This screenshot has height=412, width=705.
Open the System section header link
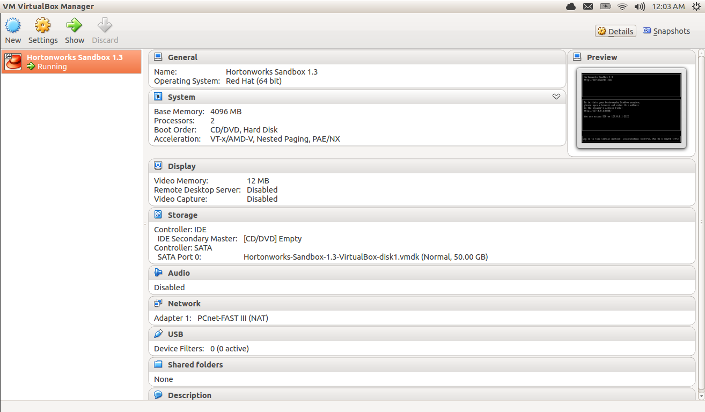coord(181,97)
